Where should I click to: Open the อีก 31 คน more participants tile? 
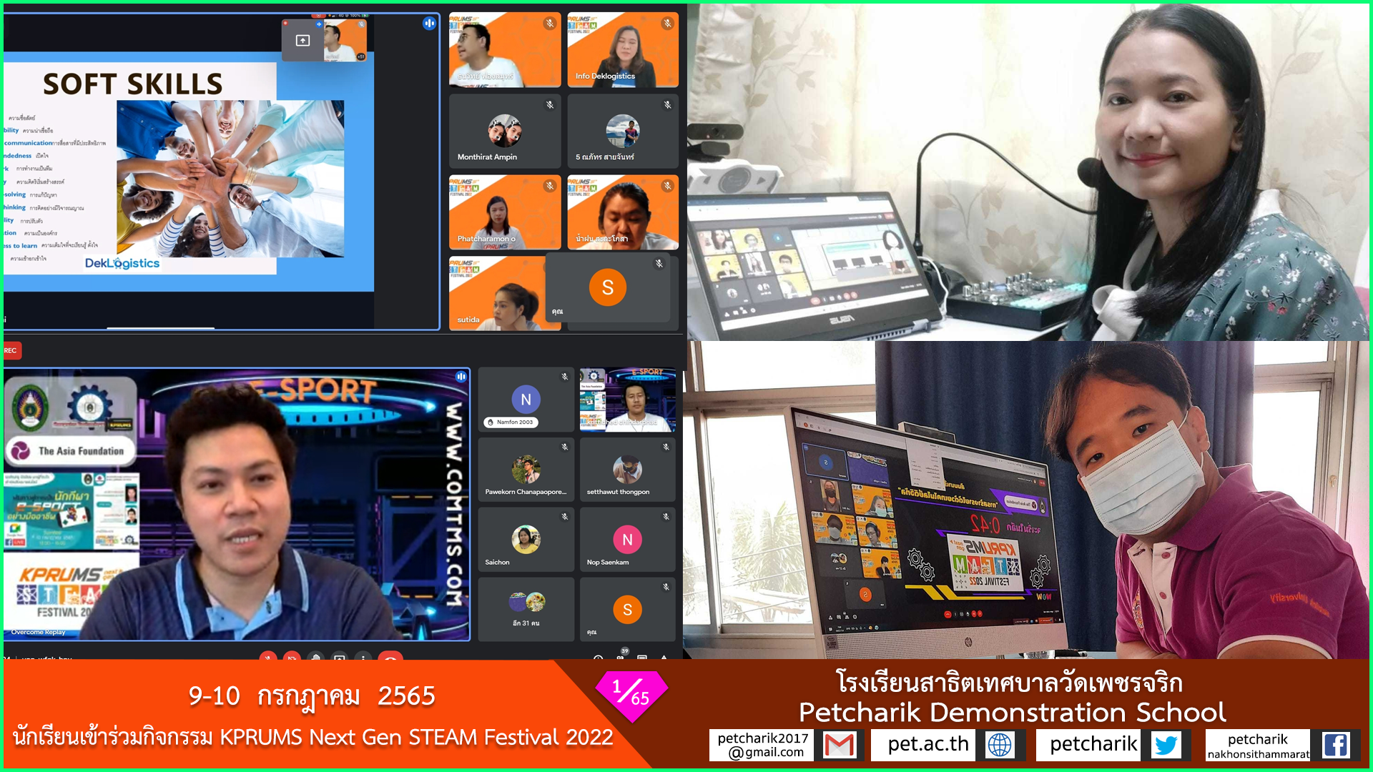(x=526, y=610)
